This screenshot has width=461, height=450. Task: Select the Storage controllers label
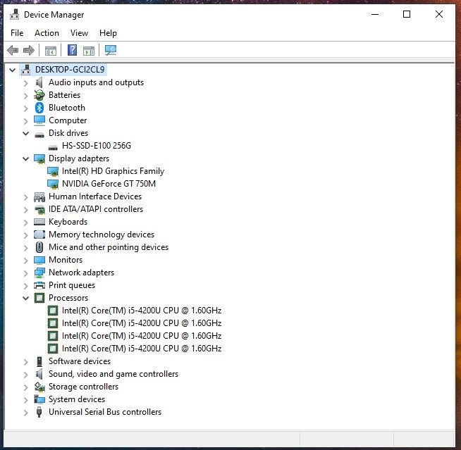tap(83, 387)
